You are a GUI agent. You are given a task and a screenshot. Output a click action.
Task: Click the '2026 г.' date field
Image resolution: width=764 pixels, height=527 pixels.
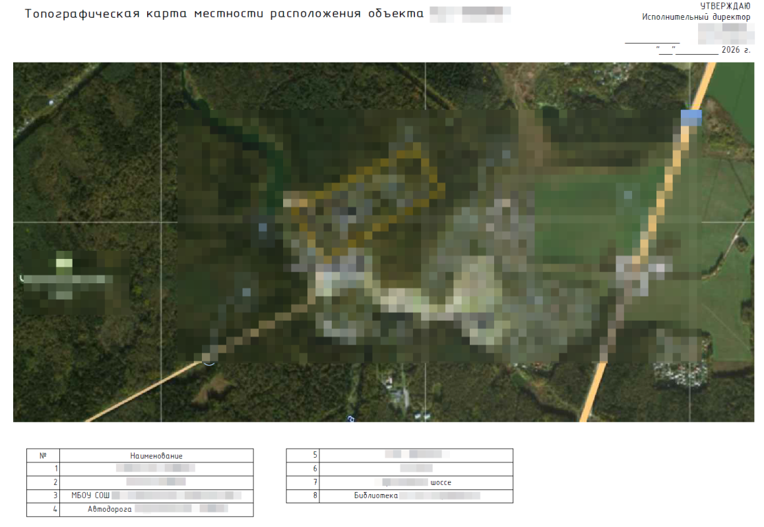736,50
